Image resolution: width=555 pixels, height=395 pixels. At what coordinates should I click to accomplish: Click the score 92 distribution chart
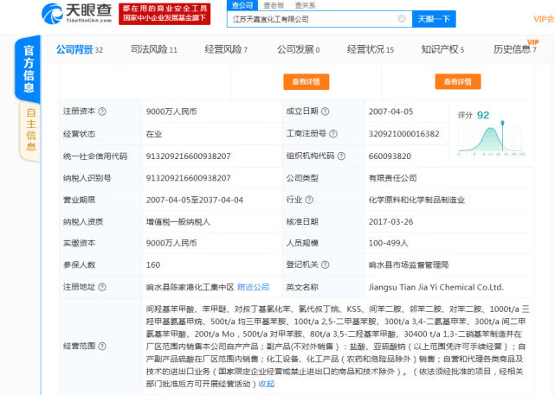tap(493, 137)
